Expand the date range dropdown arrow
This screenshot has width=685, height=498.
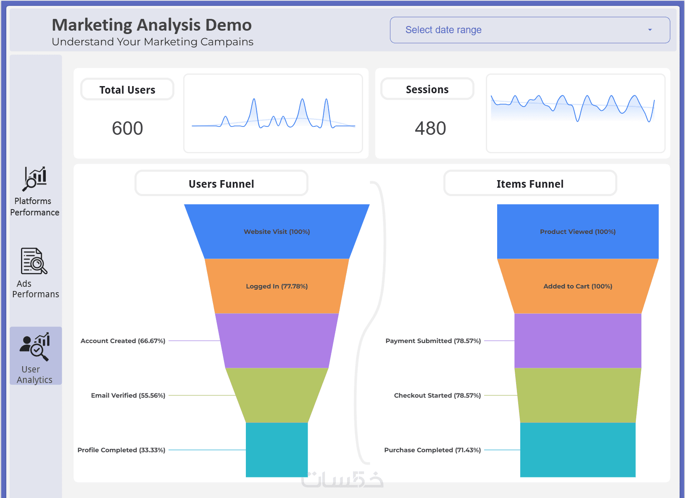(x=650, y=30)
